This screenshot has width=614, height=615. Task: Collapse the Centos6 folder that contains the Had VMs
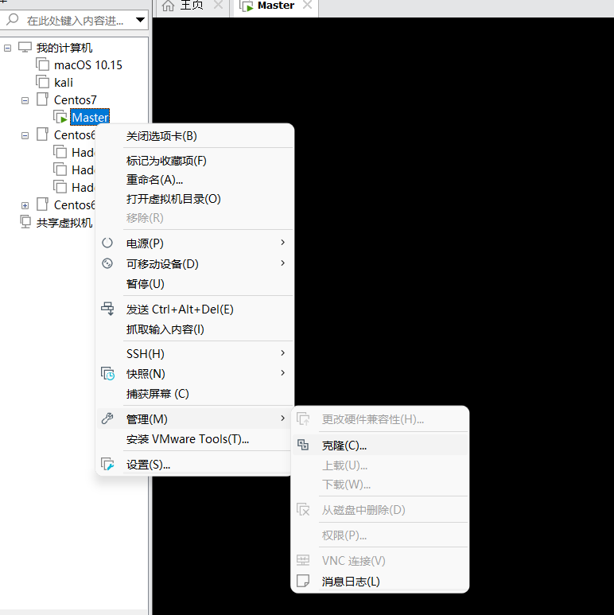click(25, 136)
